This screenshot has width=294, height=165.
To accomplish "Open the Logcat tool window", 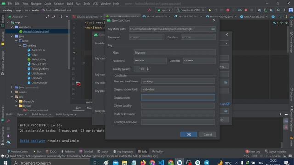I will 103,152.
